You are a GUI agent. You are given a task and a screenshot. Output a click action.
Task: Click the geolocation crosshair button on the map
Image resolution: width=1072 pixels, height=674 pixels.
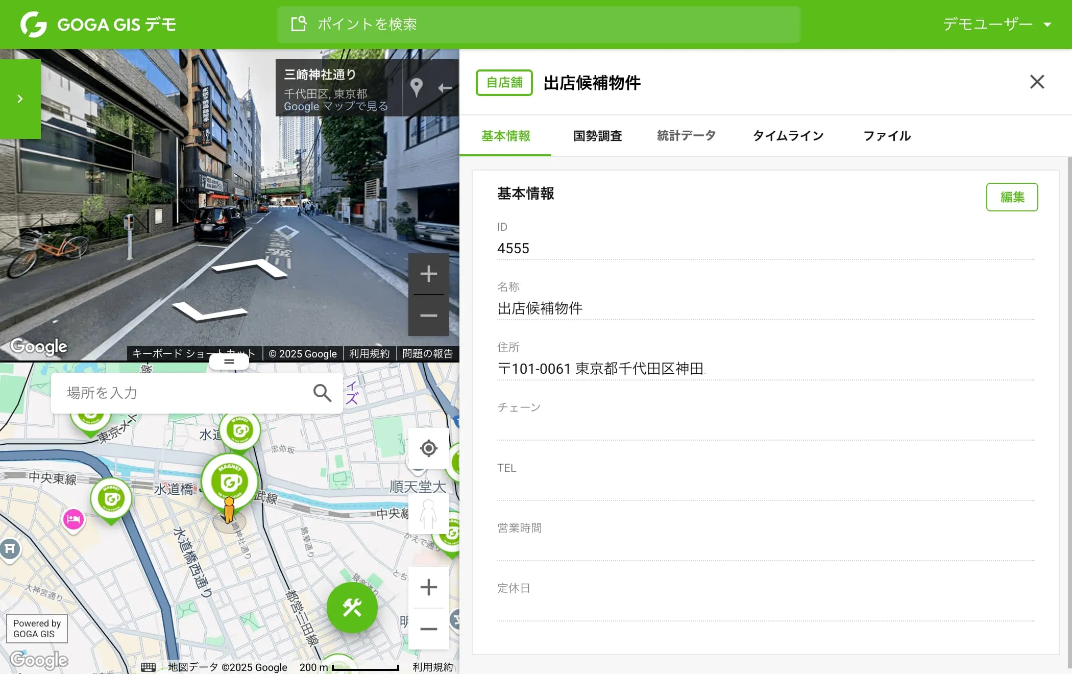coord(428,448)
